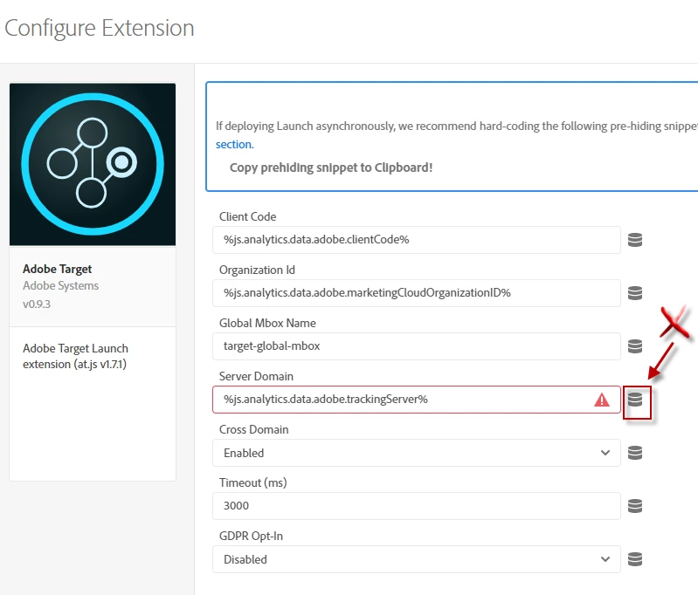Open data element picker for Global Mbox Name
This screenshot has height=595, width=698.
pyautogui.click(x=635, y=346)
